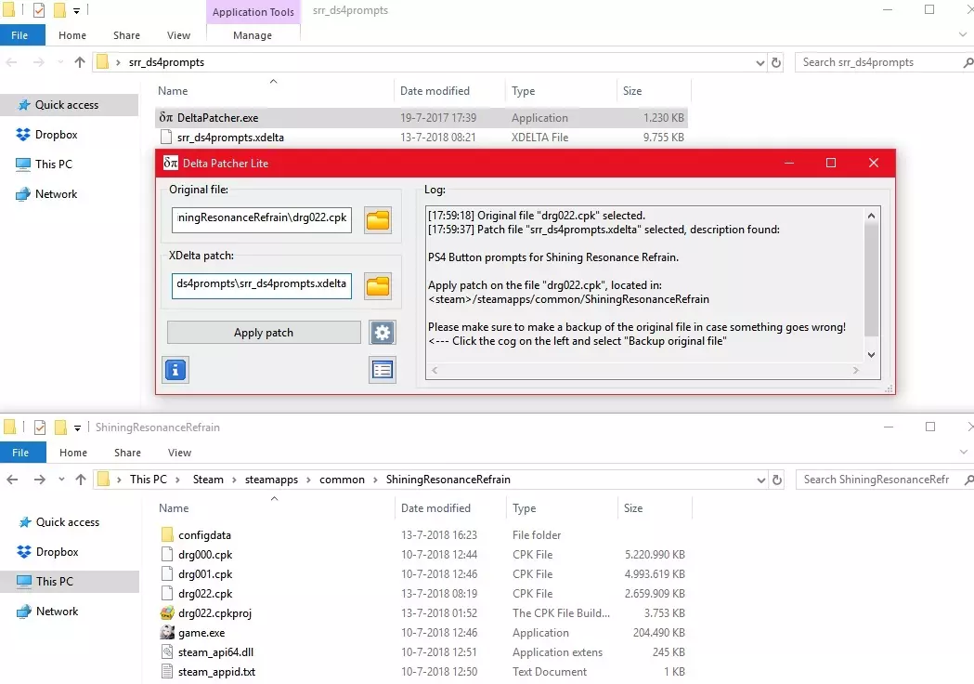Select drg001.cpk file

pos(422,574)
